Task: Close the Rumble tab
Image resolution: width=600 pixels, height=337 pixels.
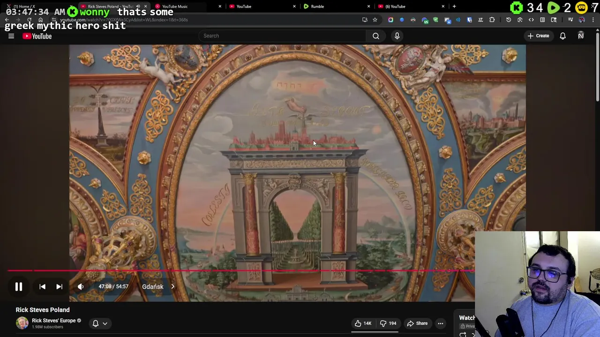Action: pyautogui.click(x=368, y=7)
